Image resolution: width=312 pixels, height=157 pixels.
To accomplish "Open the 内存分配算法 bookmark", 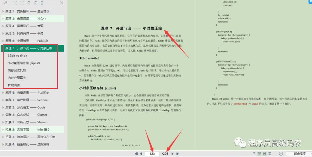I will (17, 78).
